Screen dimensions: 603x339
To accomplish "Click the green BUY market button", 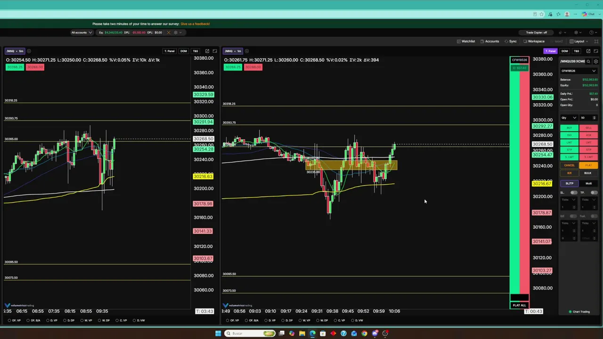I will (569, 128).
